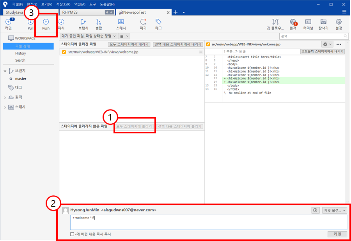The image size is (351, 241).
Task: Open the list view mode dropdown
Action: click(124, 36)
